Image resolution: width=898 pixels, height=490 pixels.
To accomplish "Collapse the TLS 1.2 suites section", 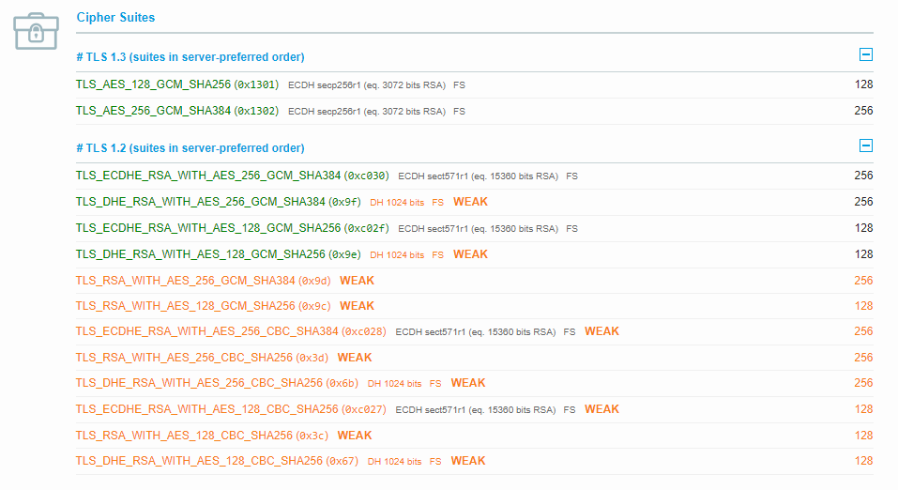I will click(866, 145).
